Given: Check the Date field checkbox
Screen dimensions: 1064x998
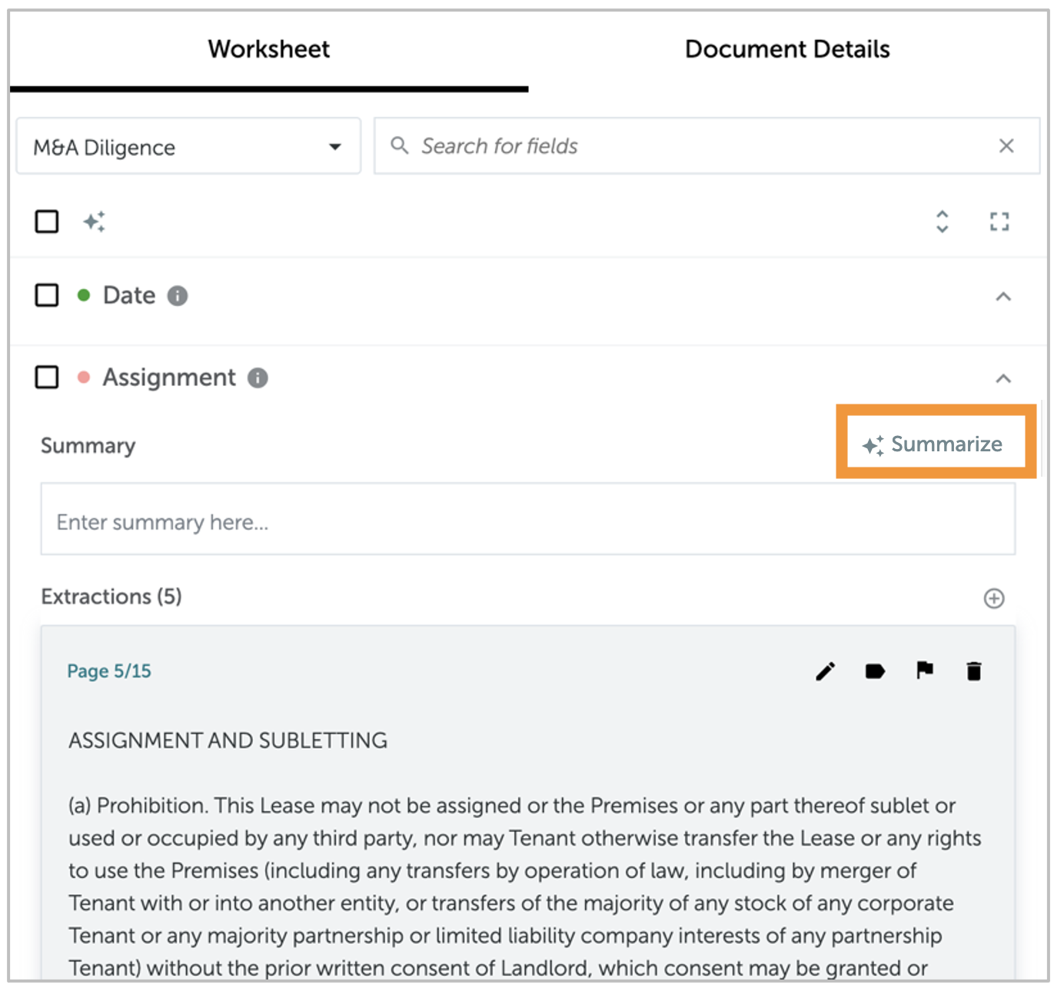Looking at the screenshot, I should (x=47, y=295).
